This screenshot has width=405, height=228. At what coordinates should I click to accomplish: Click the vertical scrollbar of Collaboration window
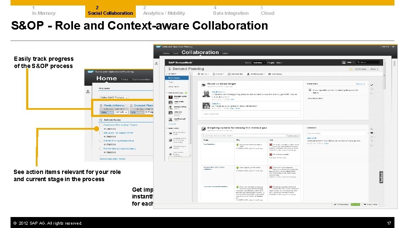pos(385,75)
